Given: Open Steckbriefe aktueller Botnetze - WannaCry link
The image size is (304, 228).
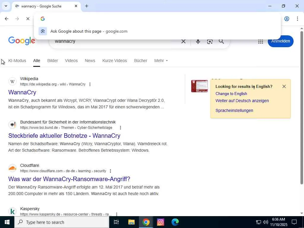Looking at the screenshot, I should click(64, 135).
